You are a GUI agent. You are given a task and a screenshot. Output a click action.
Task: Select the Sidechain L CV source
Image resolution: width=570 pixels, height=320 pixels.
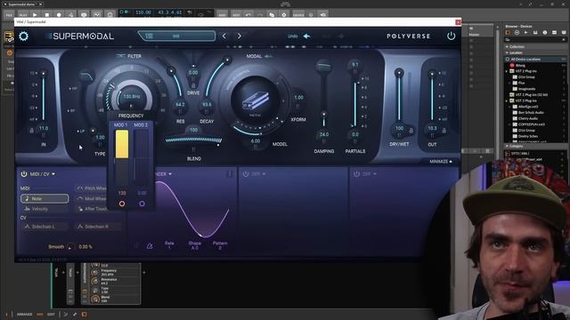click(45, 227)
